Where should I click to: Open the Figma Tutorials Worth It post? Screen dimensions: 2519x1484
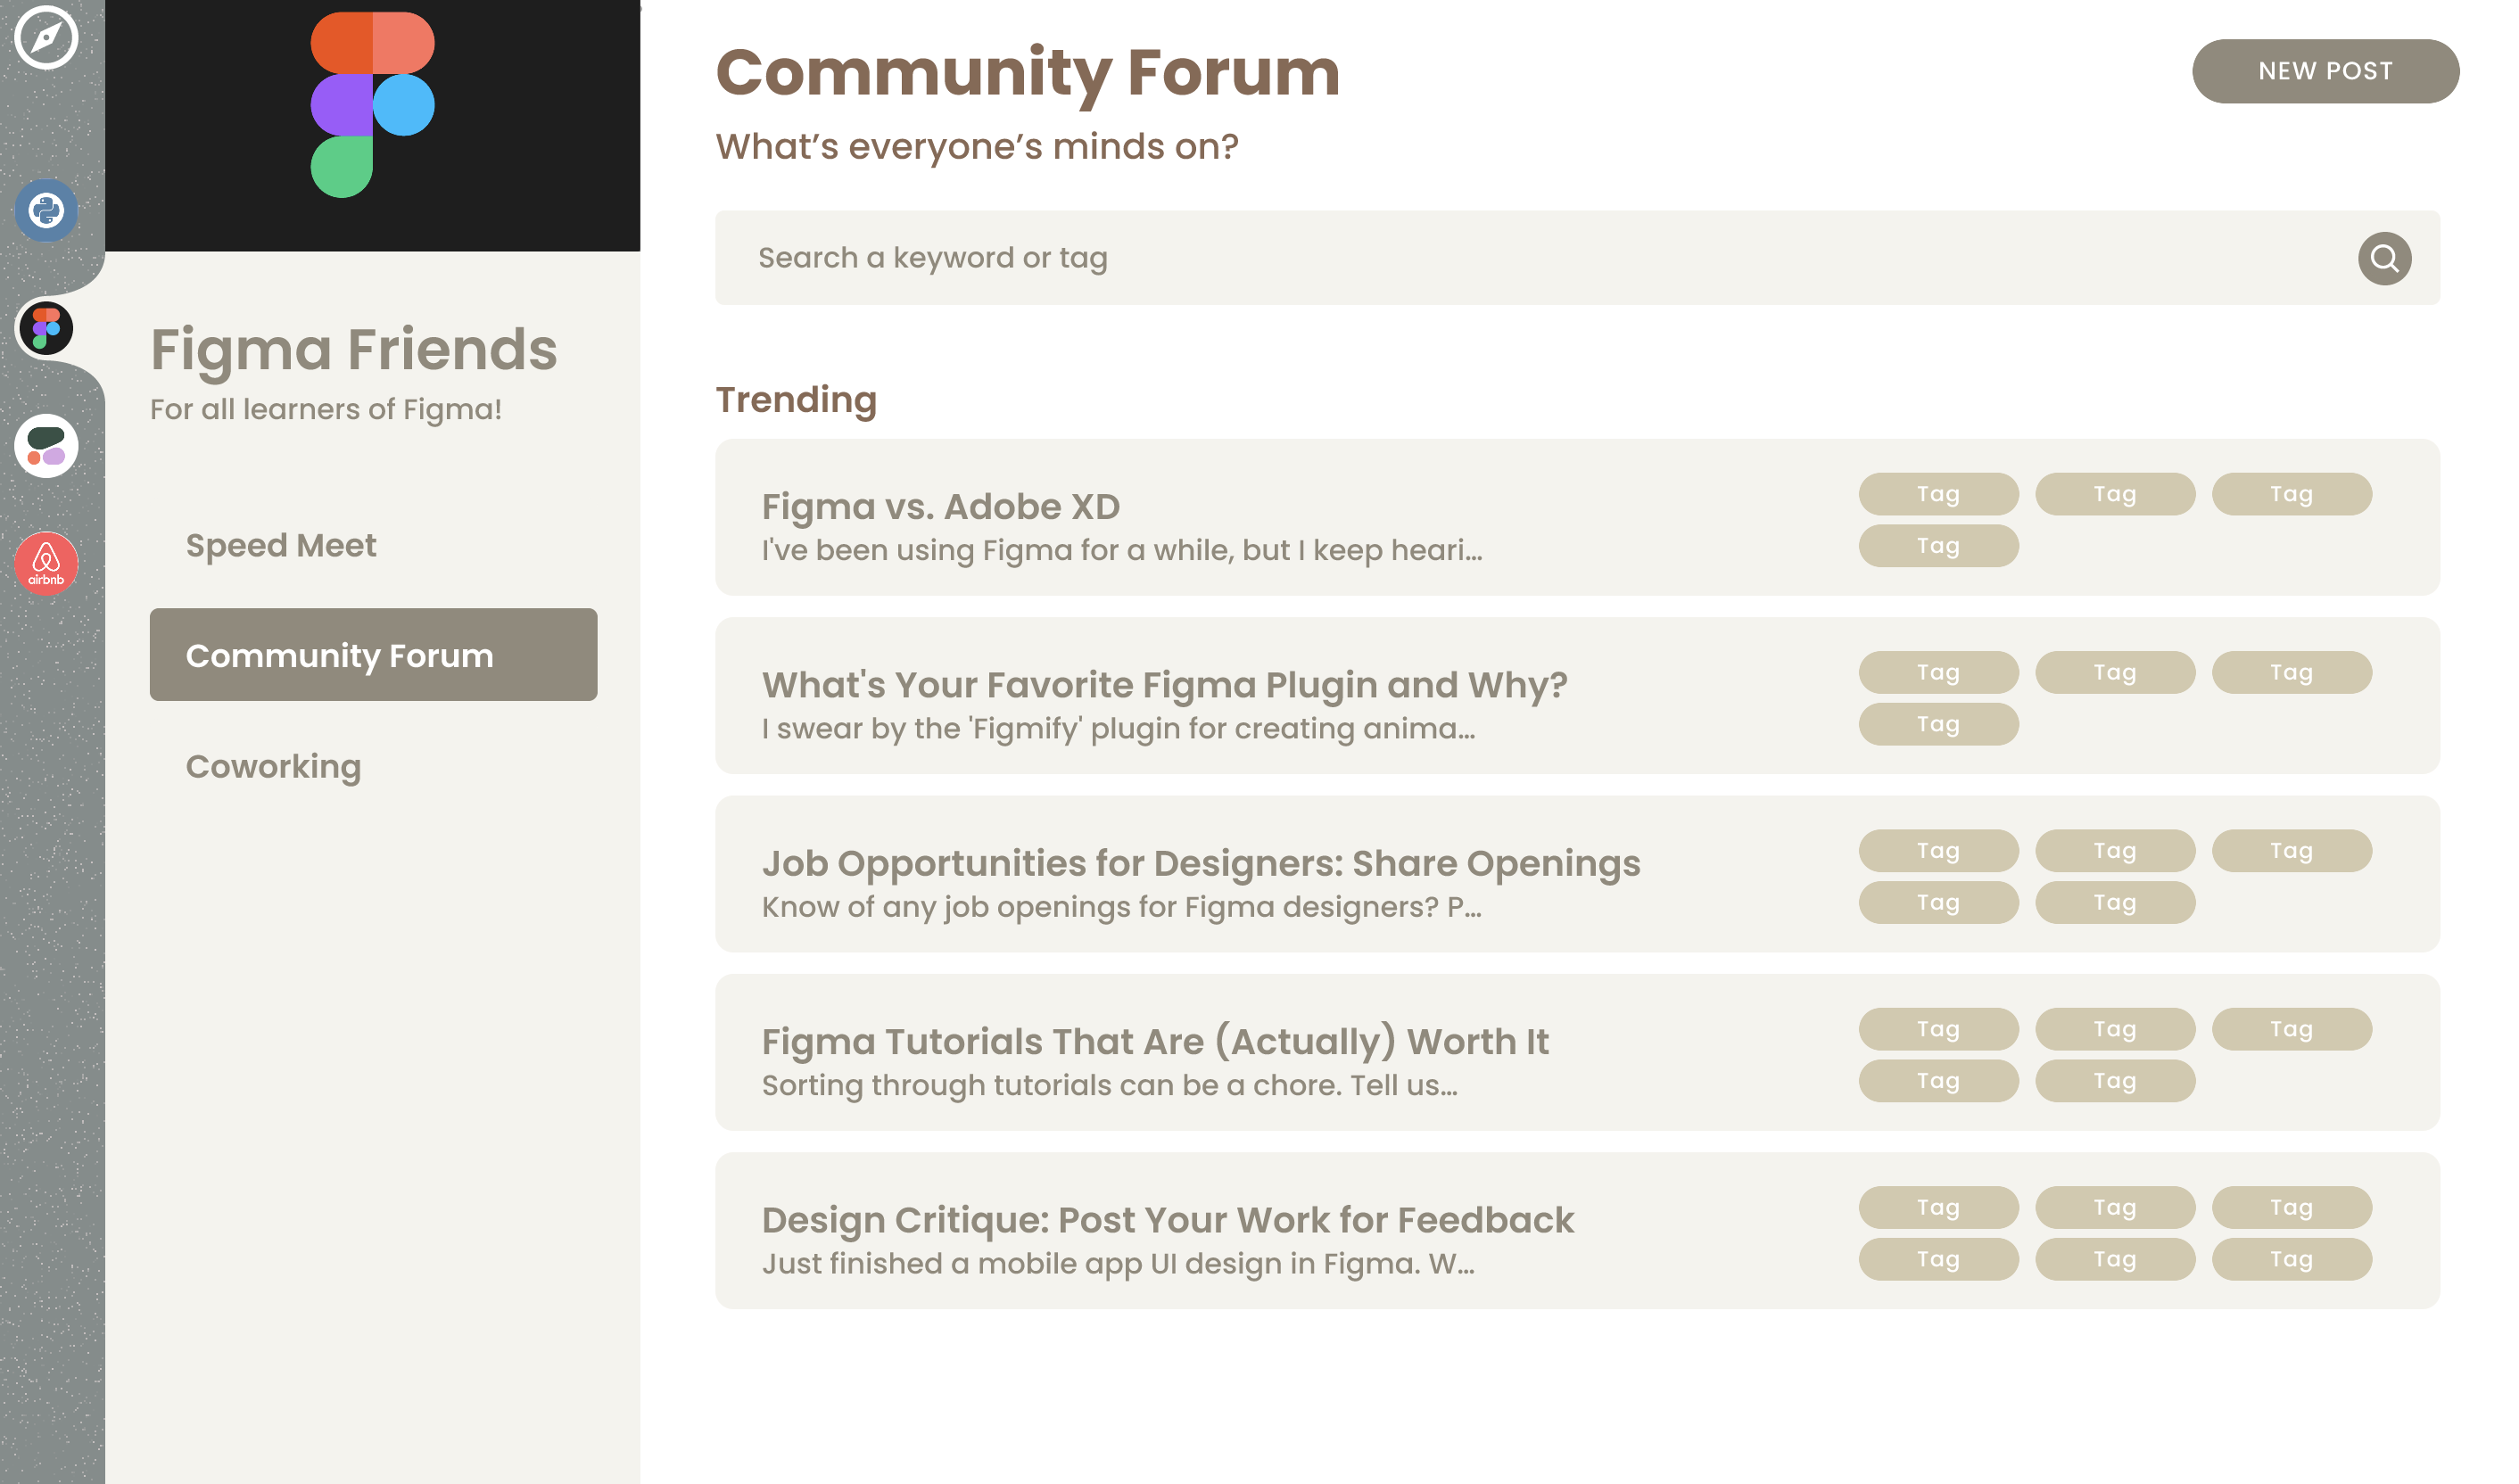[x=1154, y=1042]
